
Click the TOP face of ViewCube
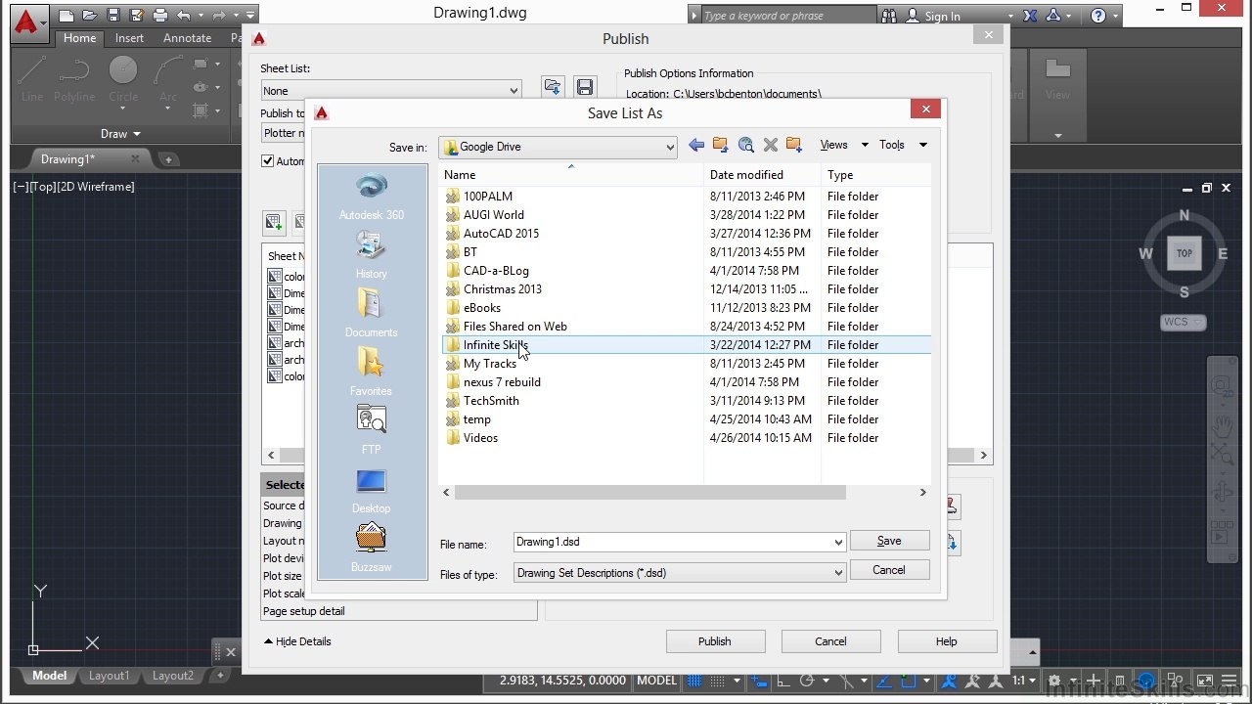point(1185,253)
